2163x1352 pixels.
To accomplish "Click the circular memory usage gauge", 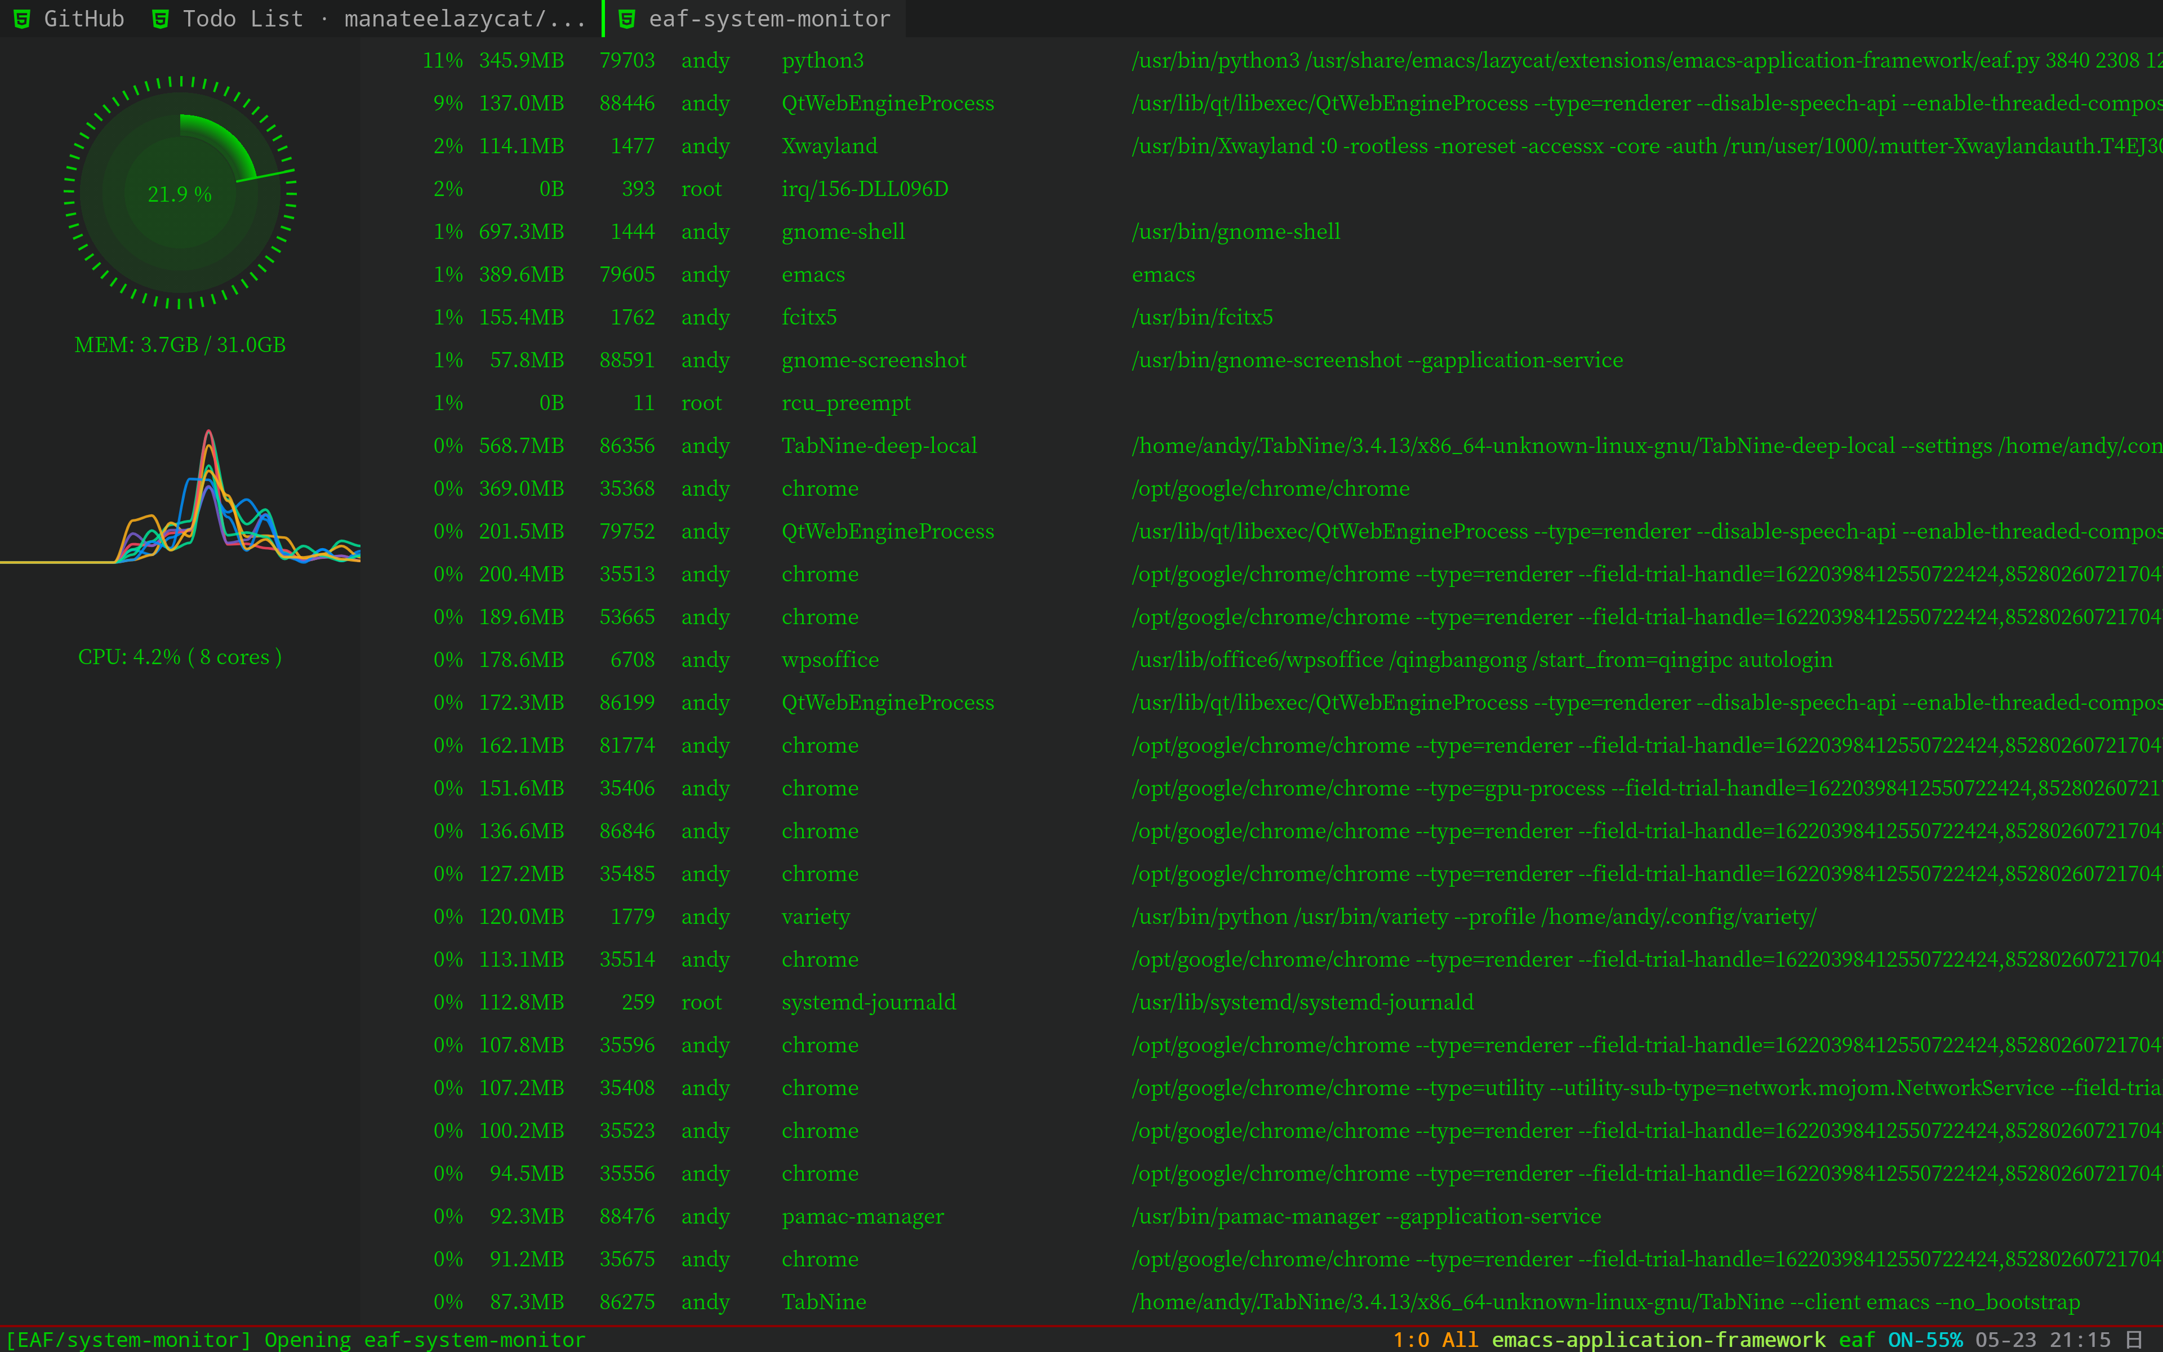I will point(181,193).
